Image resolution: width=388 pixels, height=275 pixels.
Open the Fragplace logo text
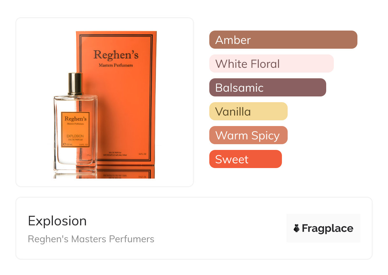pyautogui.click(x=327, y=229)
